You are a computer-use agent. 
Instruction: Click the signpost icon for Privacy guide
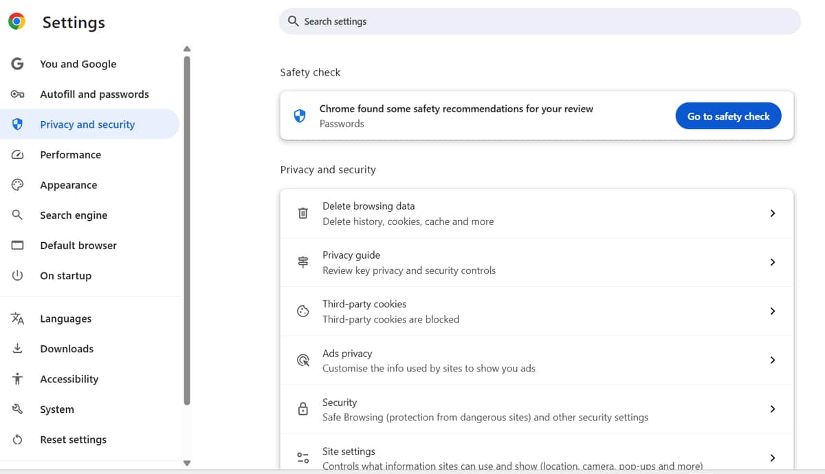tap(302, 262)
